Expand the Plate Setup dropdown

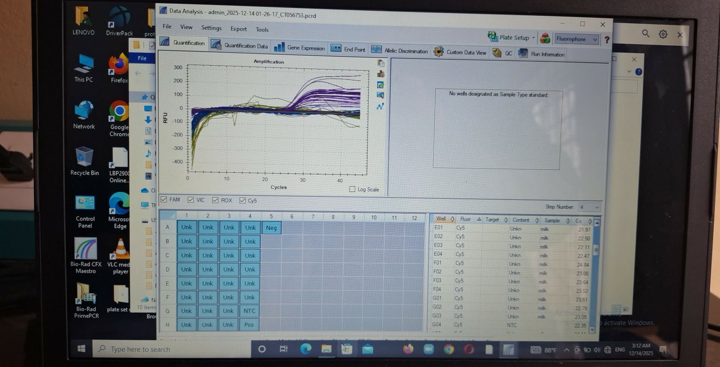pos(533,38)
